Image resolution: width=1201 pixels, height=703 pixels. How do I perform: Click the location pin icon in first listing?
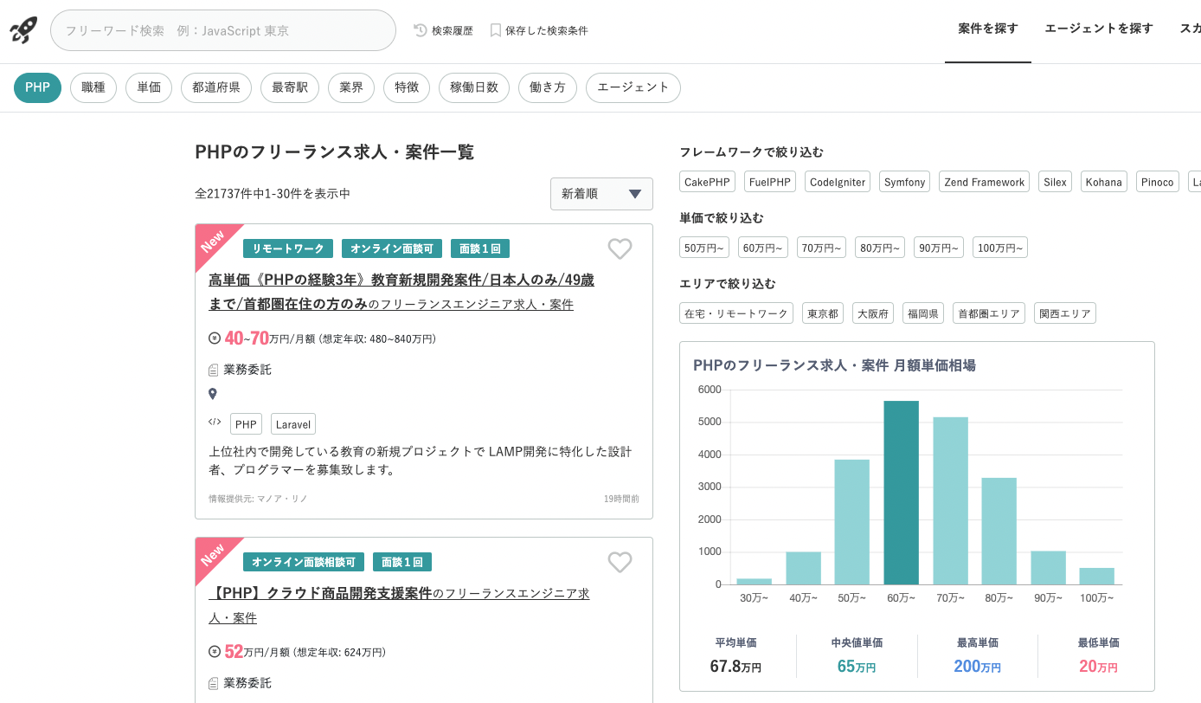[213, 394]
